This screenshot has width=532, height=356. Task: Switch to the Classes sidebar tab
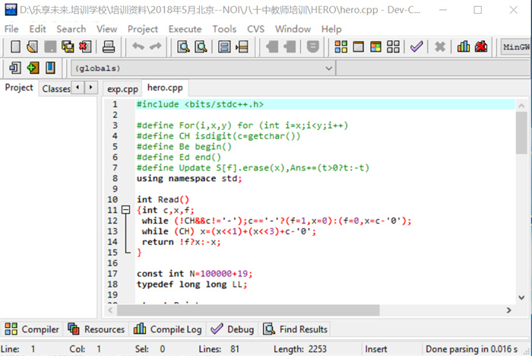55,89
